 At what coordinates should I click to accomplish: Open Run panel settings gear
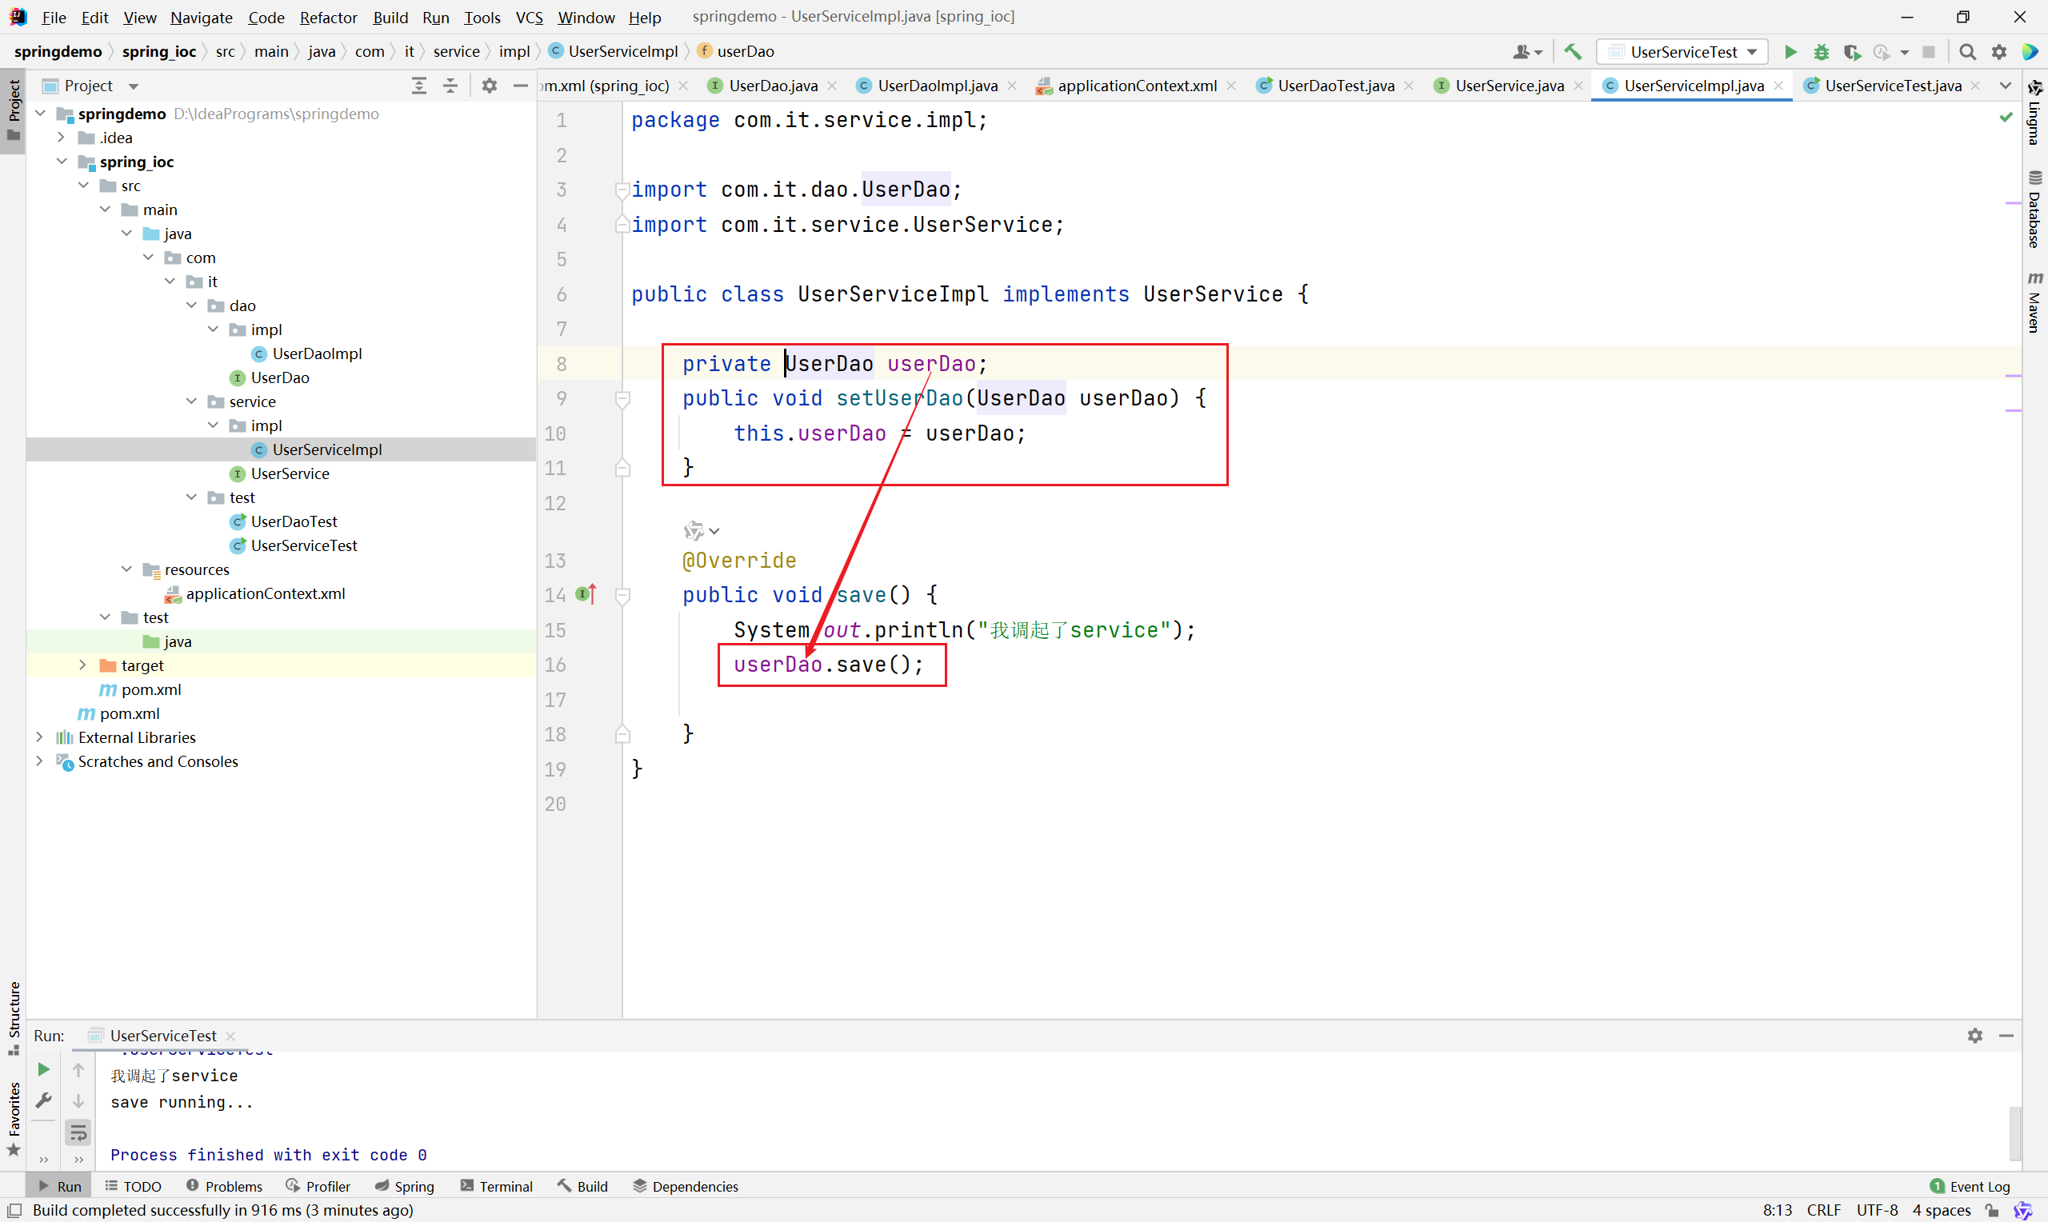coord(1974,1035)
